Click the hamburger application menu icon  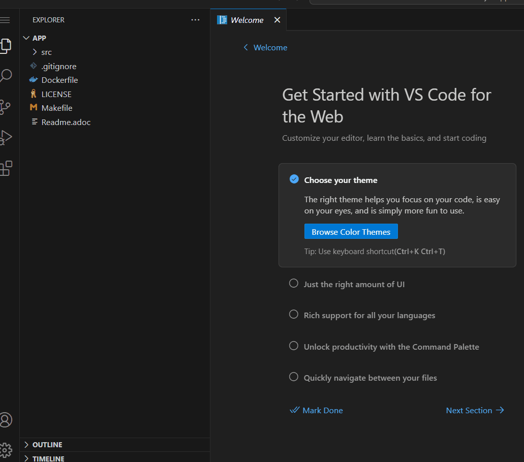[x=5, y=20]
